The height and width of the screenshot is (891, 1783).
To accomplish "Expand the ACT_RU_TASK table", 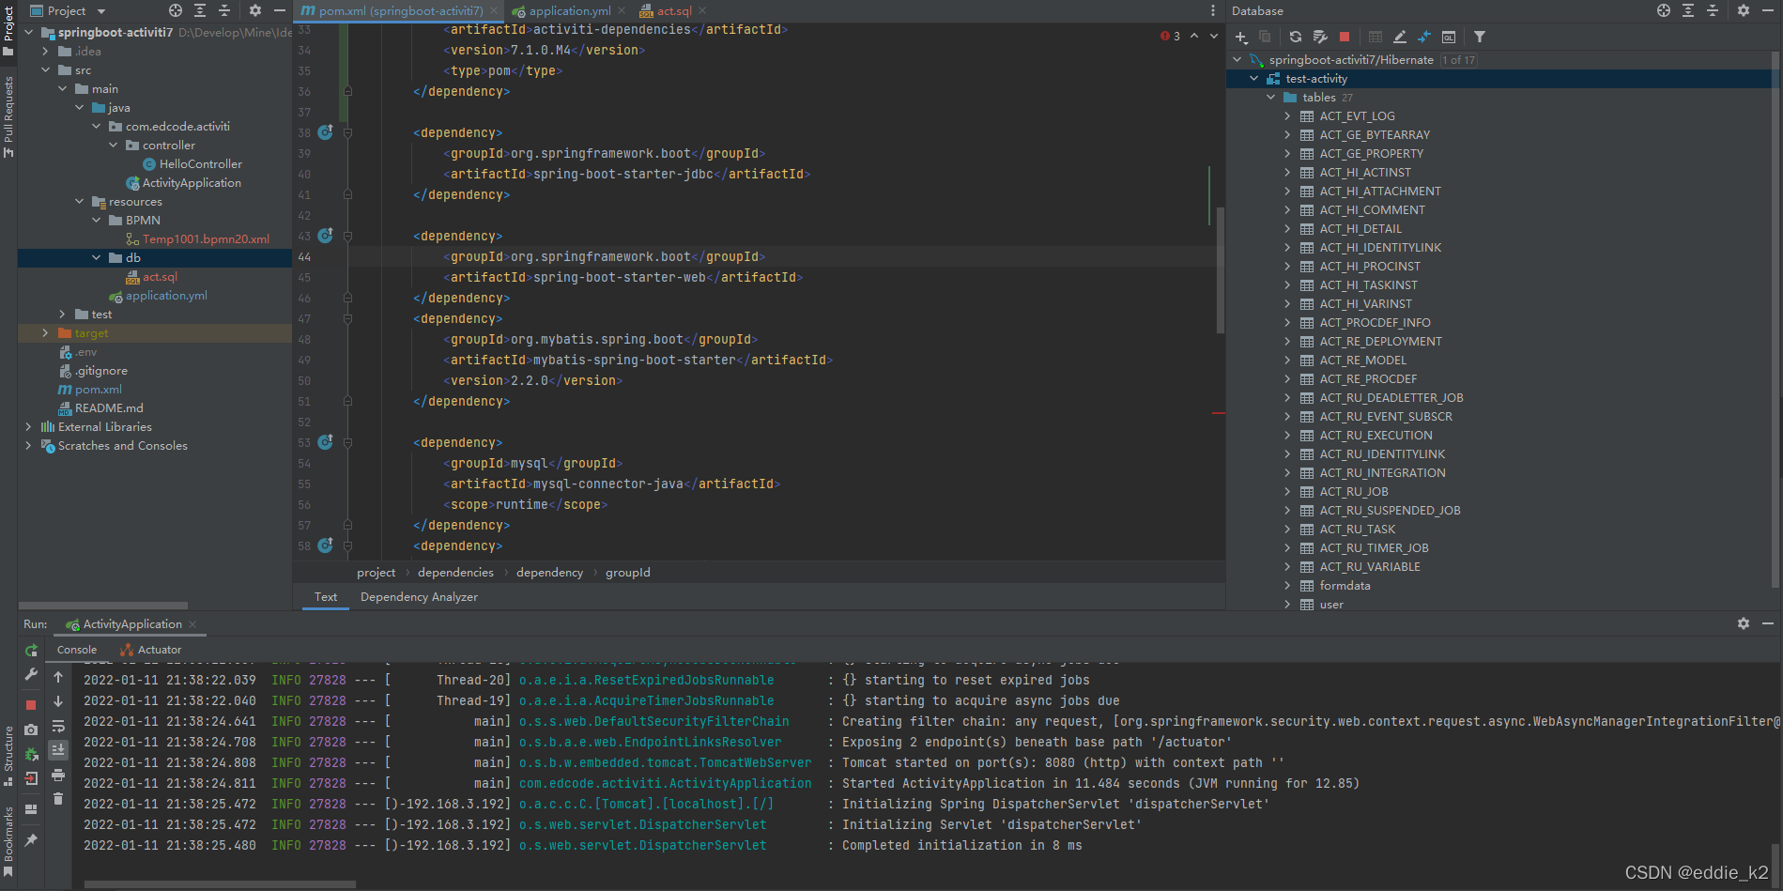I will coord(1288,530).
